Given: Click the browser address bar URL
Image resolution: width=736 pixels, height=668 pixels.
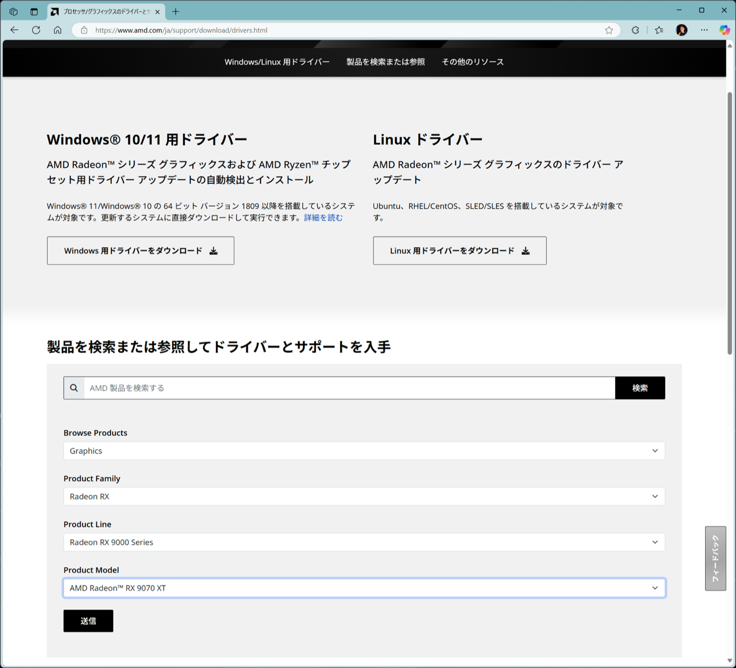Looking at the screenshot, I should [x=181, y=30].
